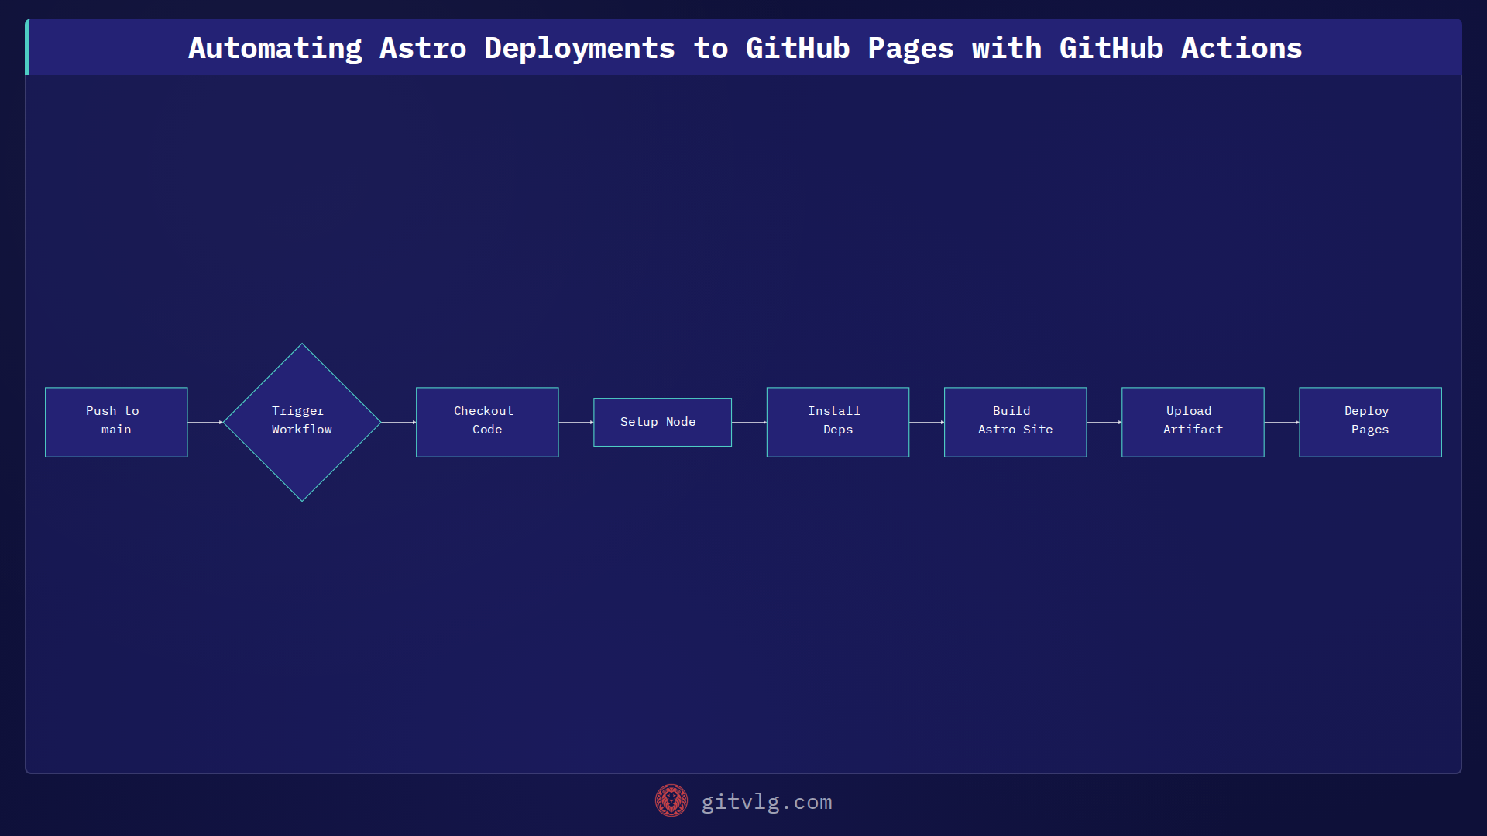
Task: Click the 'Deploy Pages' step box
Action: [x=1370, y=422]
